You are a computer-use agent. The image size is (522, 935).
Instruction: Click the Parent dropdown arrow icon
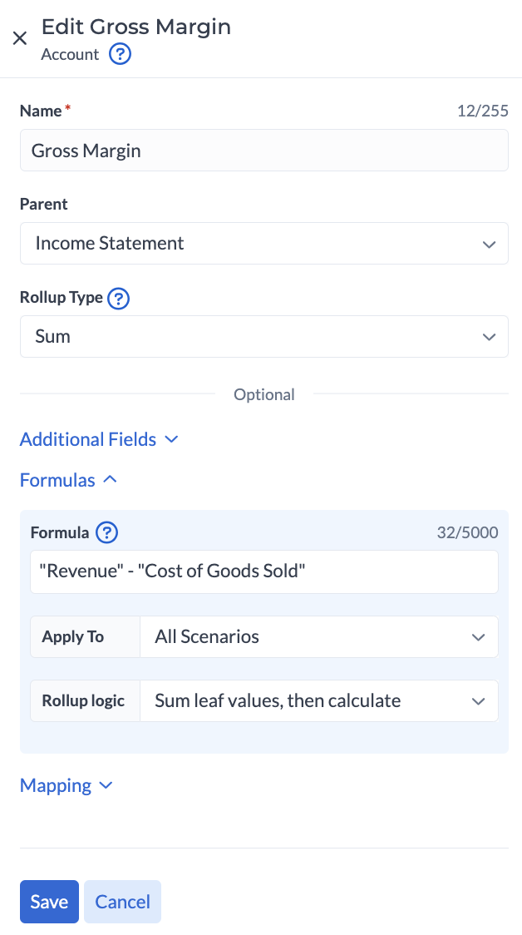[x=488, y=244]
